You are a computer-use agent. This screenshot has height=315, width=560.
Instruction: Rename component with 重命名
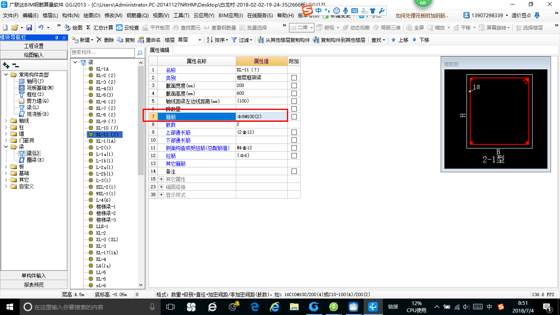[x=149, y=40]
